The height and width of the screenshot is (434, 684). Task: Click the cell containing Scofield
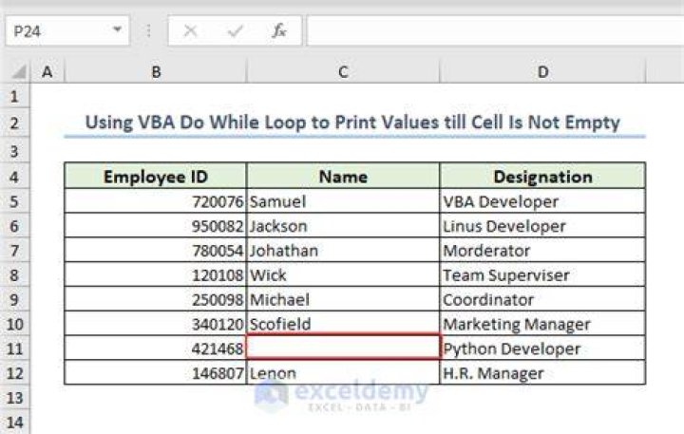pyautogui.click(x=343, y=324)
